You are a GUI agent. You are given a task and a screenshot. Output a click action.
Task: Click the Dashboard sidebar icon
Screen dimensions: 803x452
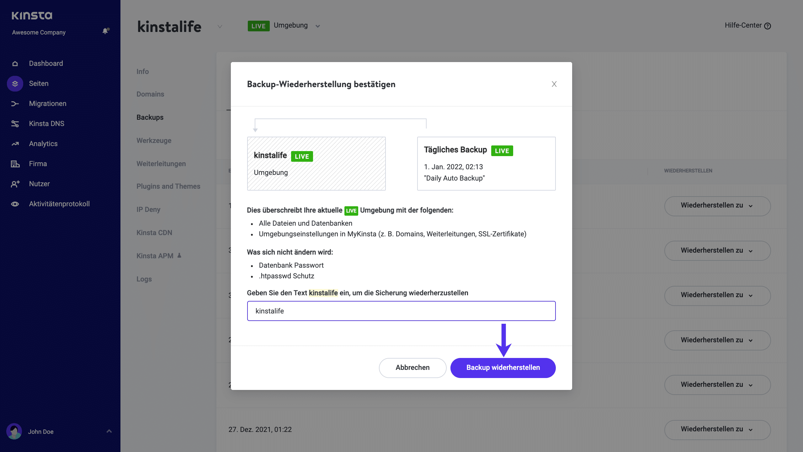point(15,63)
